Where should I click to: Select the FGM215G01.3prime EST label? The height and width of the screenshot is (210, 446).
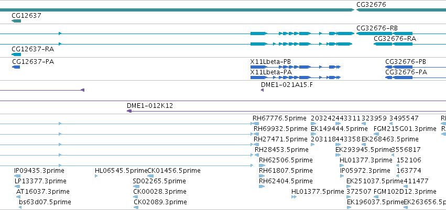coord(405,129)
